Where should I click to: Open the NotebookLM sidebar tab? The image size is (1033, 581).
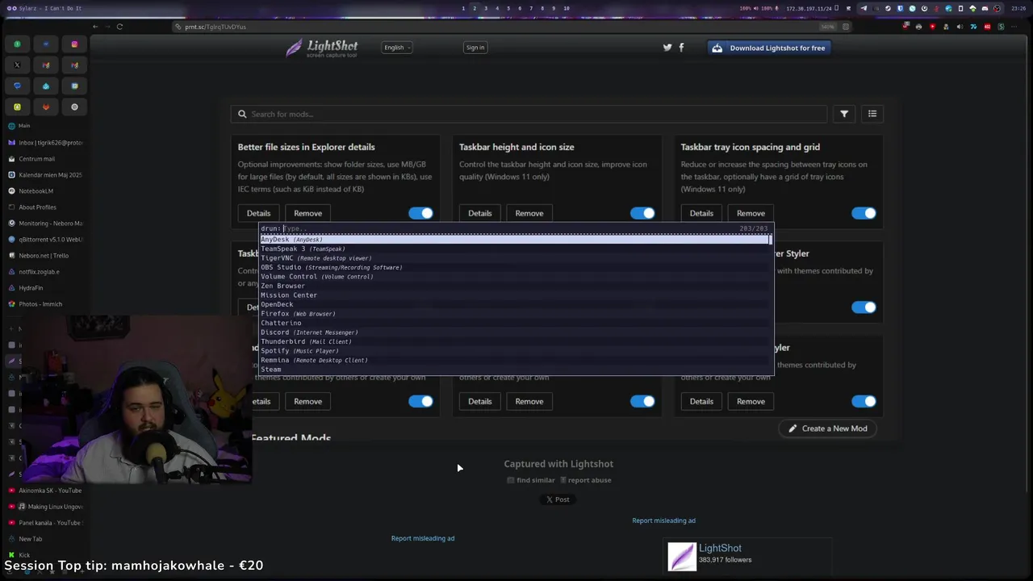(45, 191)
